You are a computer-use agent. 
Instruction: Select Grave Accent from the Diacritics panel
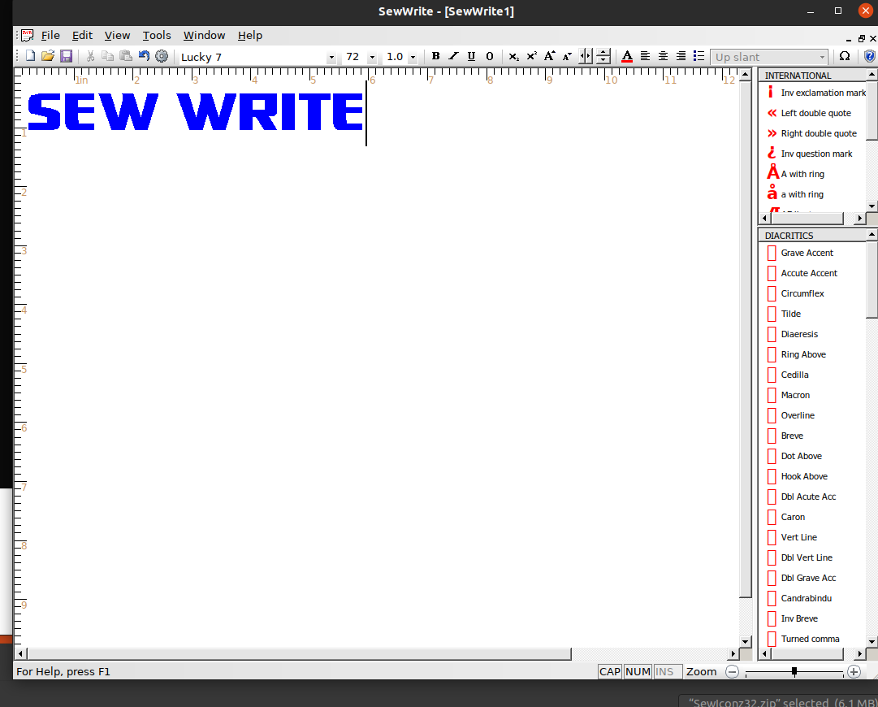(807, 253)
